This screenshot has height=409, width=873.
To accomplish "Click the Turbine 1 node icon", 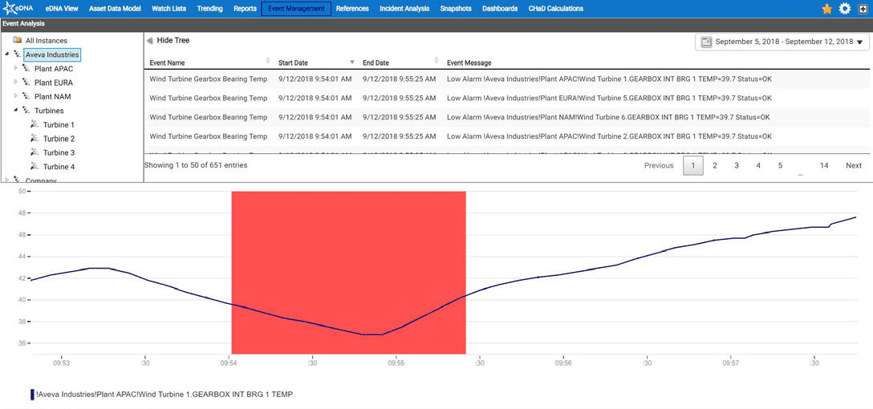I will click(x=35, y=125).
